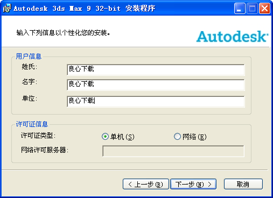Image resolution: width=273 pixels, height=198 pixels.
Task: Click the 输入下列信息以个性化您的安装 text
Action: [x=63, y=33]
